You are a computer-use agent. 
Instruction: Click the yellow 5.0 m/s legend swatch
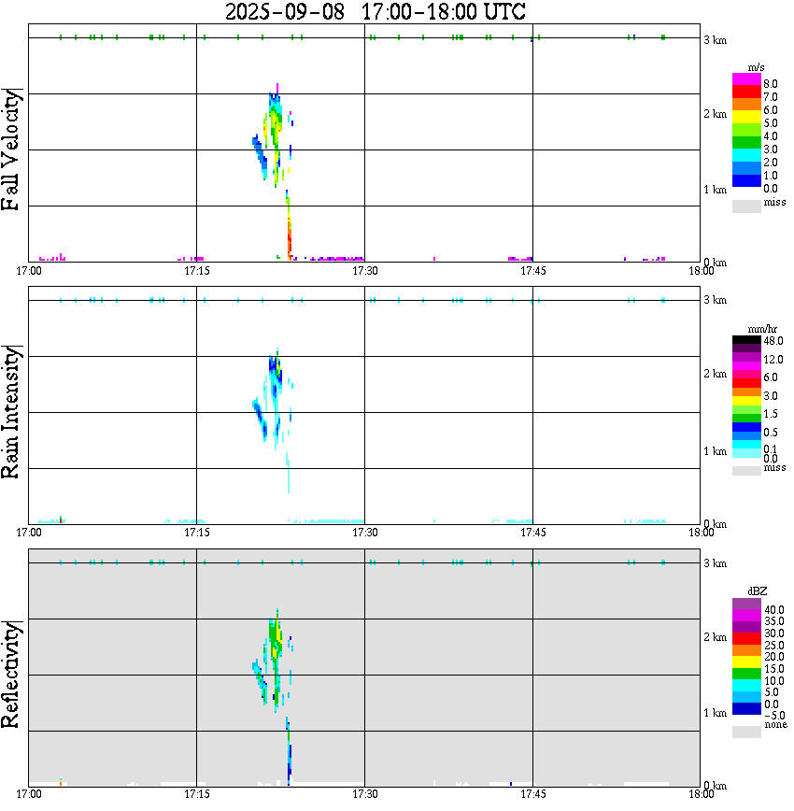[x=746, y=118]
